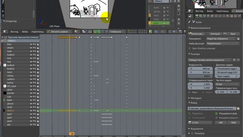This screenshot has height=137, width=243.
Task: Toggle visibility of fone channel
Action: coord(31,44)
